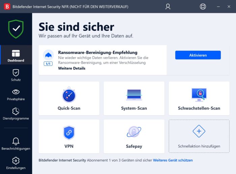The height and width of the screenshot is (174, 236).
Task: Click the Sie sind sicher headline
Action: [76, 27]
